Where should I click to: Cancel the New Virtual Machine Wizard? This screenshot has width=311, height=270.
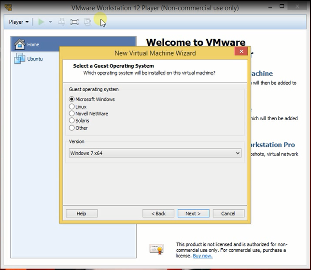tap(228, 213)
